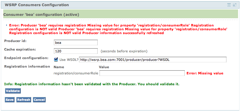Click into the WSDL URL text field
Image resolution: width=241 pixels, height=112 pixels.
(x=152, y=60)
